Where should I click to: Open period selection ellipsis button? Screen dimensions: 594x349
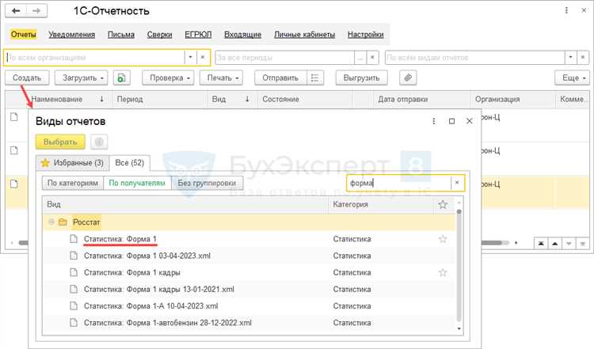point(360,58)
